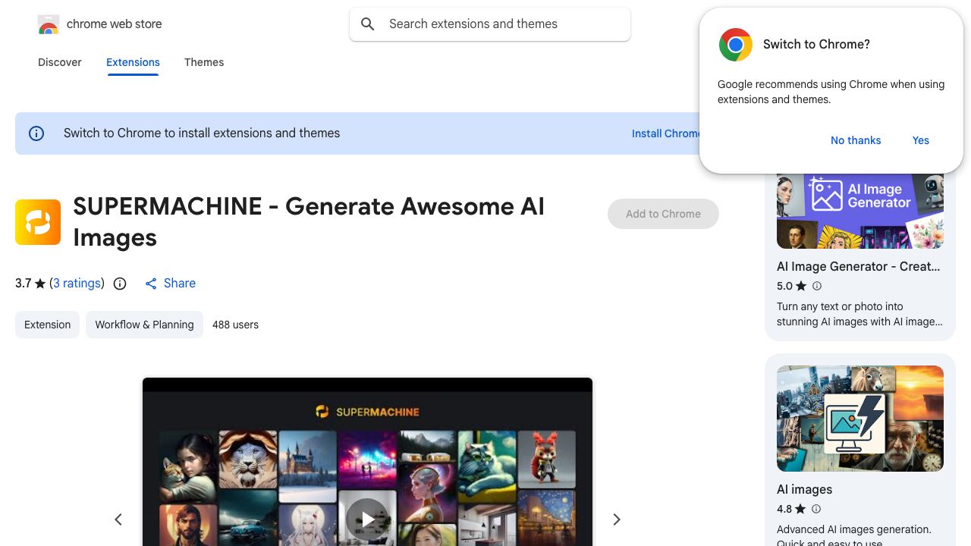This screenshot has width=971, height=546.
Task: Click Switch to Chrome? popup heading
Action: click(816, 45)
